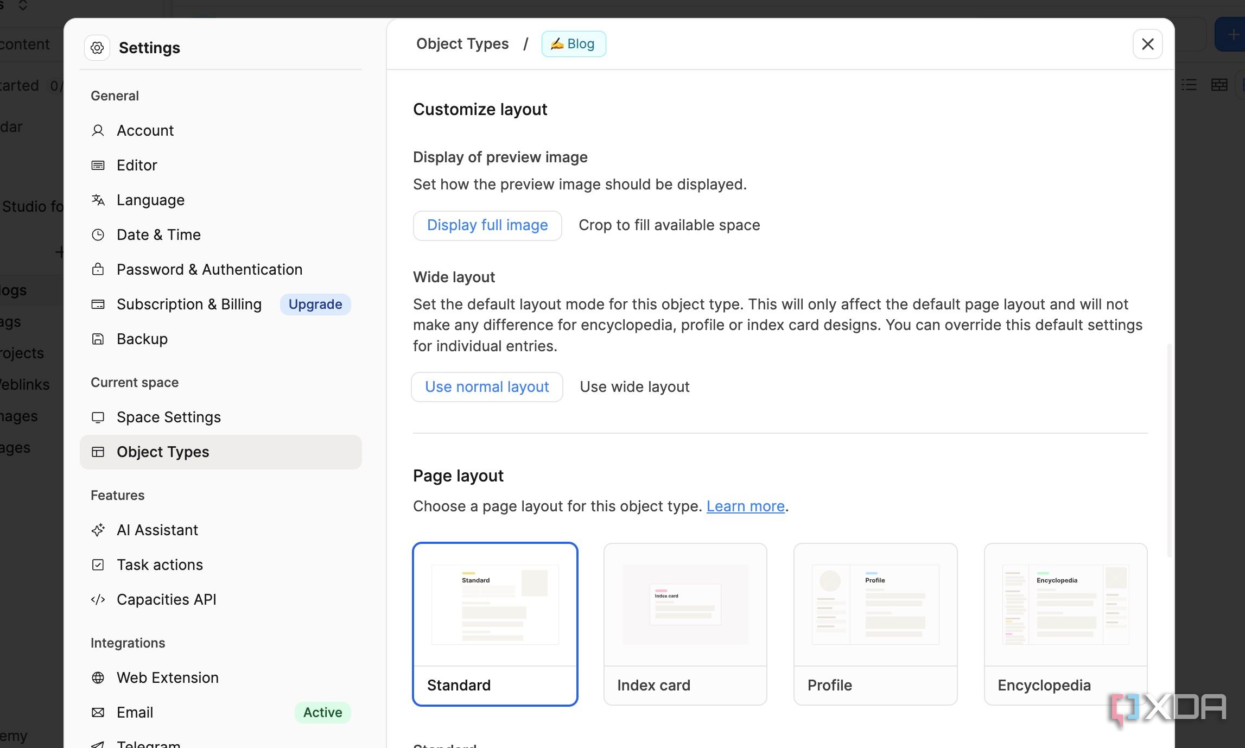Open the Editor settings section
The image size is (1245, 748).
pyautogui.click(x=137, y=165)
